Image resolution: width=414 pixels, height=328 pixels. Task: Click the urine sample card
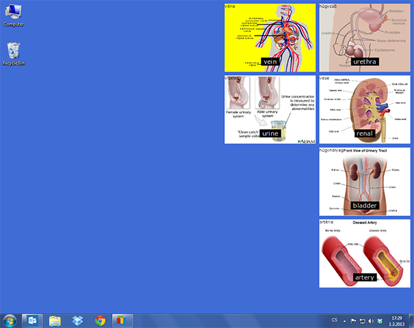pyautogui.click(x=270, y=109)
